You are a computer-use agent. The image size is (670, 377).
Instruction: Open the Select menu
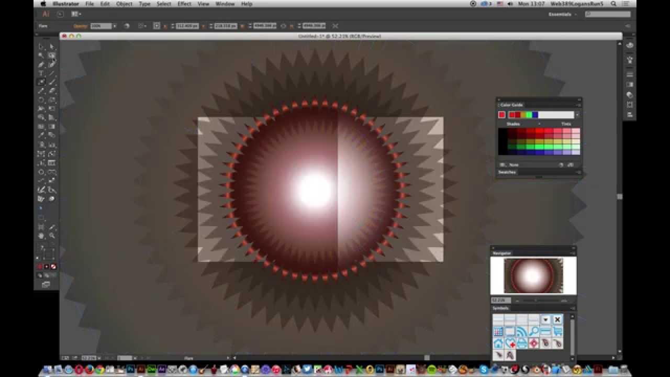164,4
